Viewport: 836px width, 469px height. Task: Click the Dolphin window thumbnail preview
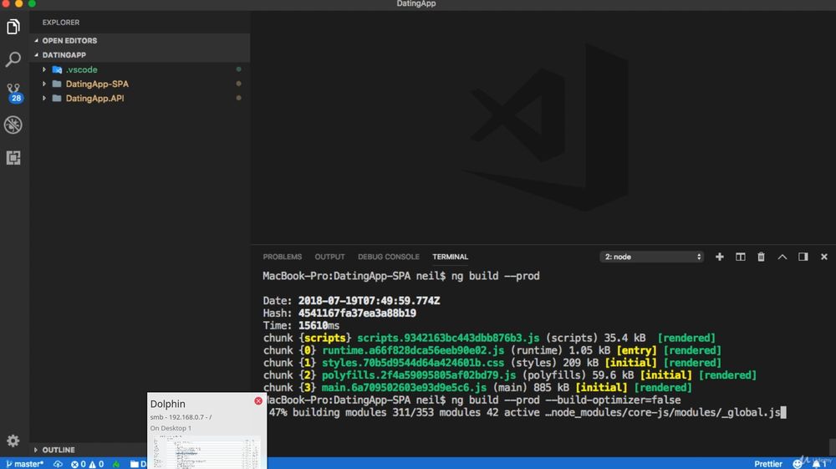pyautogui.click(x=206, y=452)
